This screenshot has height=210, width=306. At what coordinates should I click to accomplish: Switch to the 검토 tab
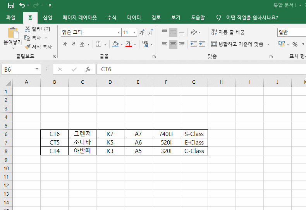point(156,17)
